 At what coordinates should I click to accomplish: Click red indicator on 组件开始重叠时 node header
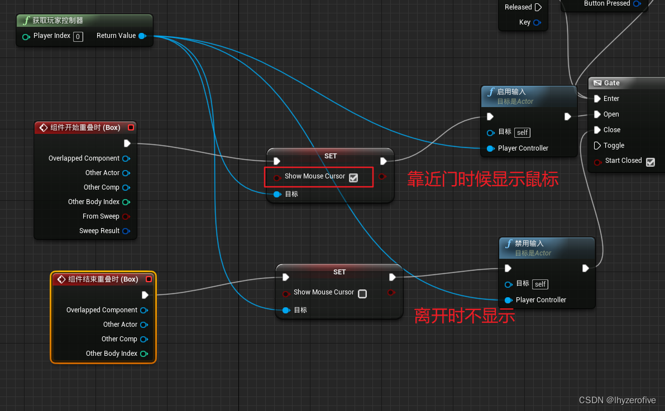(x=131, y=127)
